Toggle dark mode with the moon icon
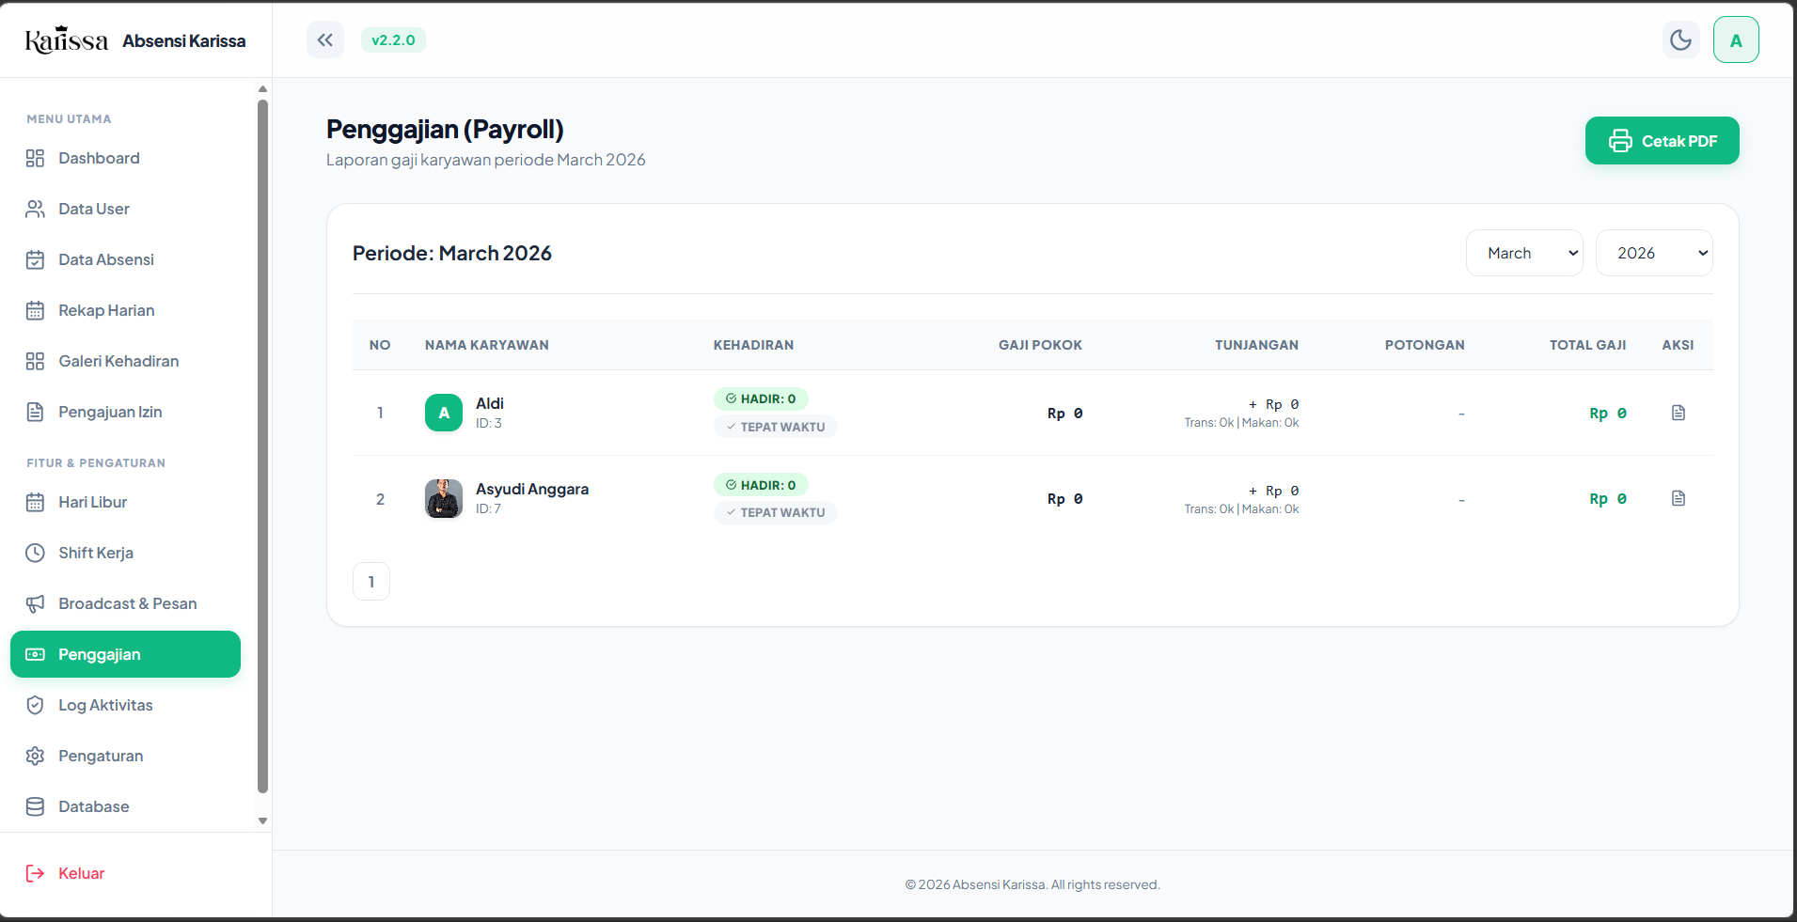The height and width of the screenshot is (922, 1797). tap(1680, 39)
